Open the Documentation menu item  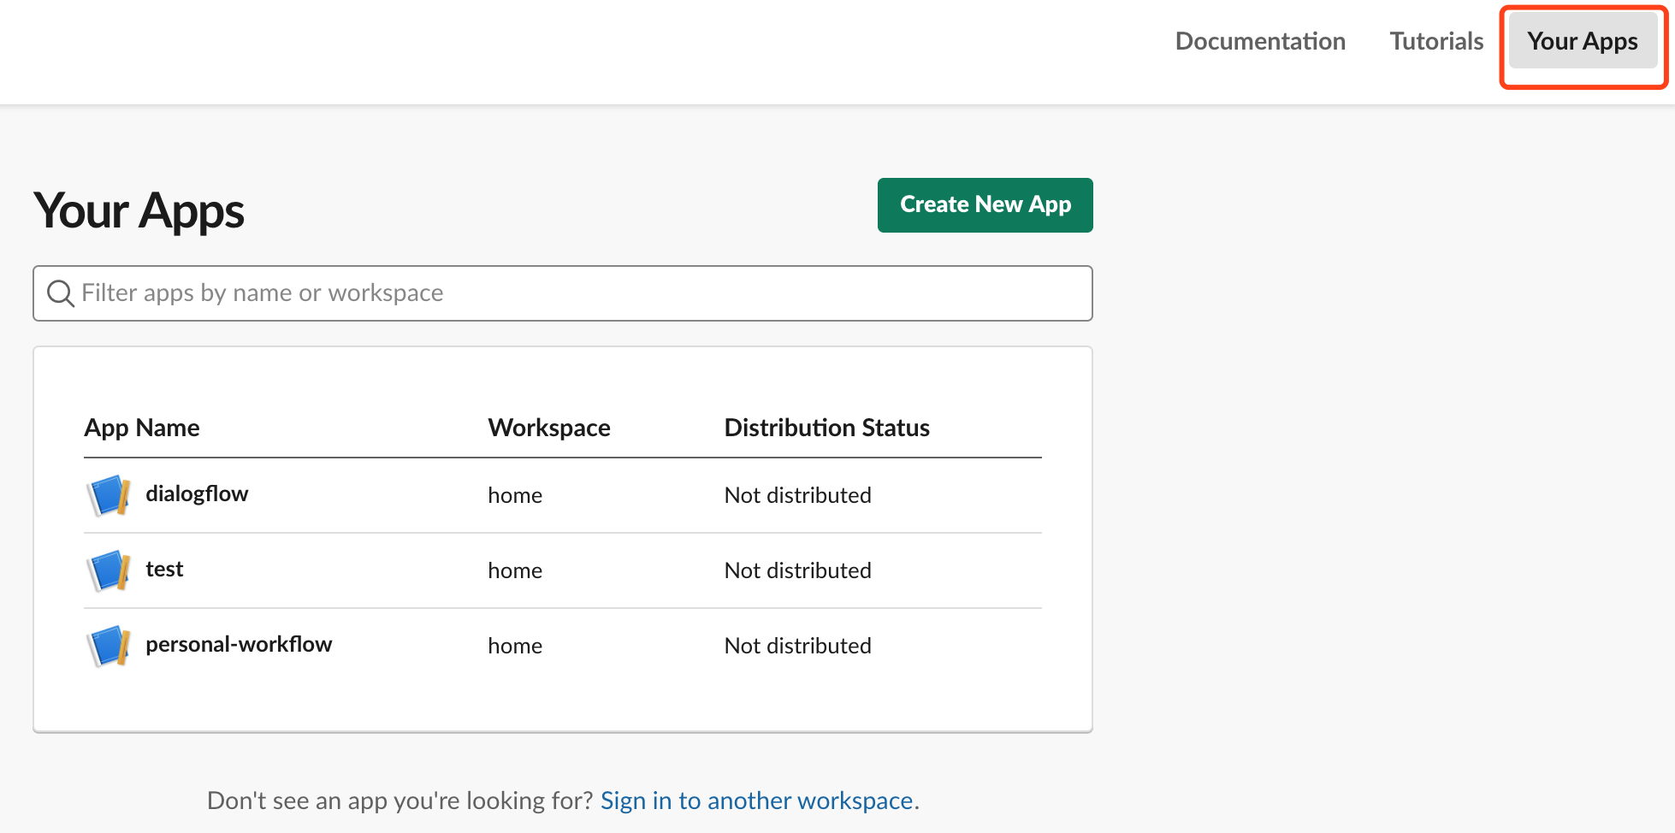[1260, 41]
